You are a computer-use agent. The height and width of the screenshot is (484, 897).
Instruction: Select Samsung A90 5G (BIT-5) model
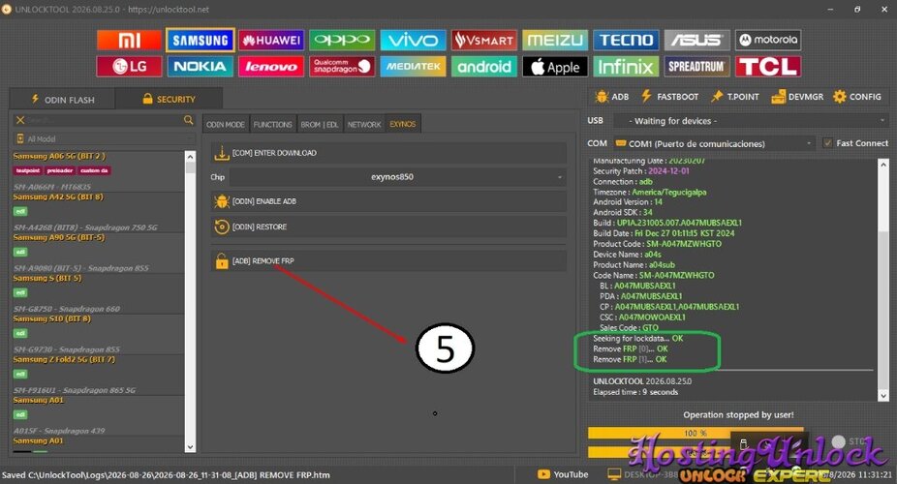[x=58, y=237]
